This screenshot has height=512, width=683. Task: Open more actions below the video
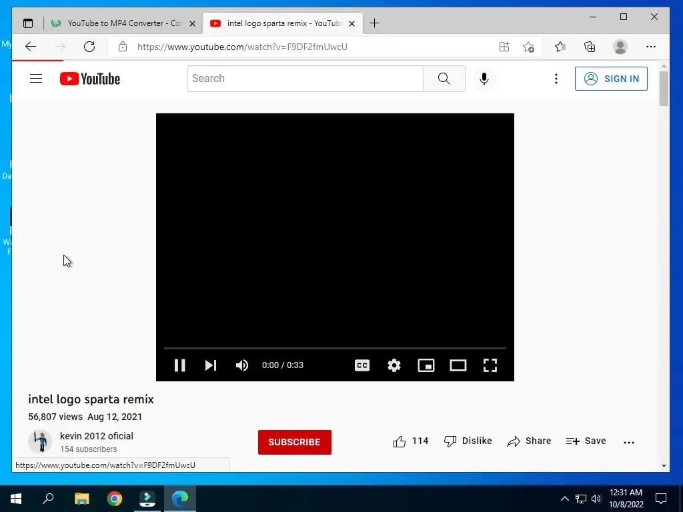(x=629, y=443)
